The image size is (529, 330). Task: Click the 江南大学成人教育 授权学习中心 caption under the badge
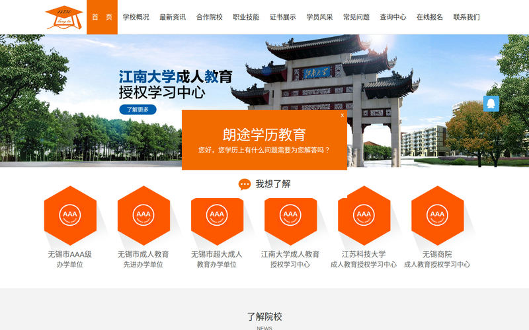[x=290, y=259]
